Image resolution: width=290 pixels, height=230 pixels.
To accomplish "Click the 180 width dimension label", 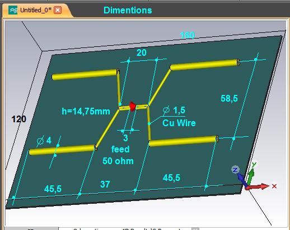I will pos(188,35).
